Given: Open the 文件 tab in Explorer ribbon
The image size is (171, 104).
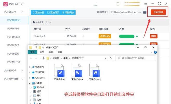Looking at the screenshot, I should coord(32,52).
